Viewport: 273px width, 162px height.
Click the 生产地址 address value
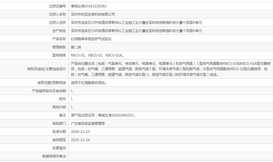coord(136,31)
